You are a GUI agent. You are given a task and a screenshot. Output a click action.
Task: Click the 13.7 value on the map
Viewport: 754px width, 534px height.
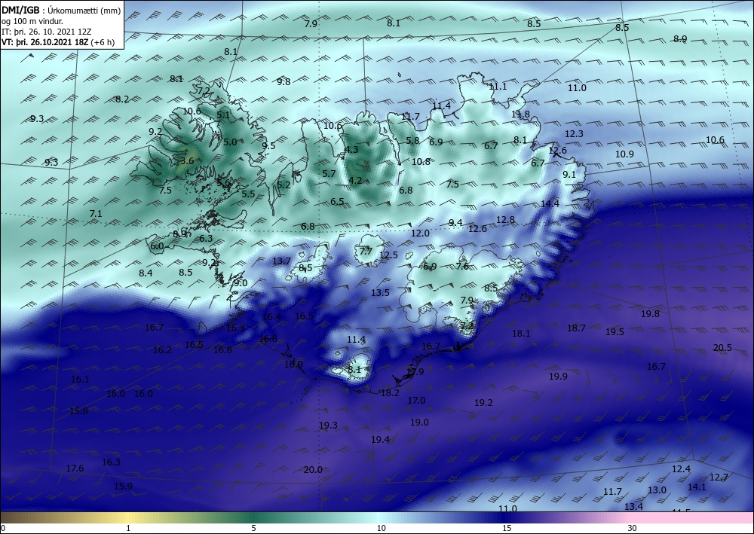[x=281, y=261]
